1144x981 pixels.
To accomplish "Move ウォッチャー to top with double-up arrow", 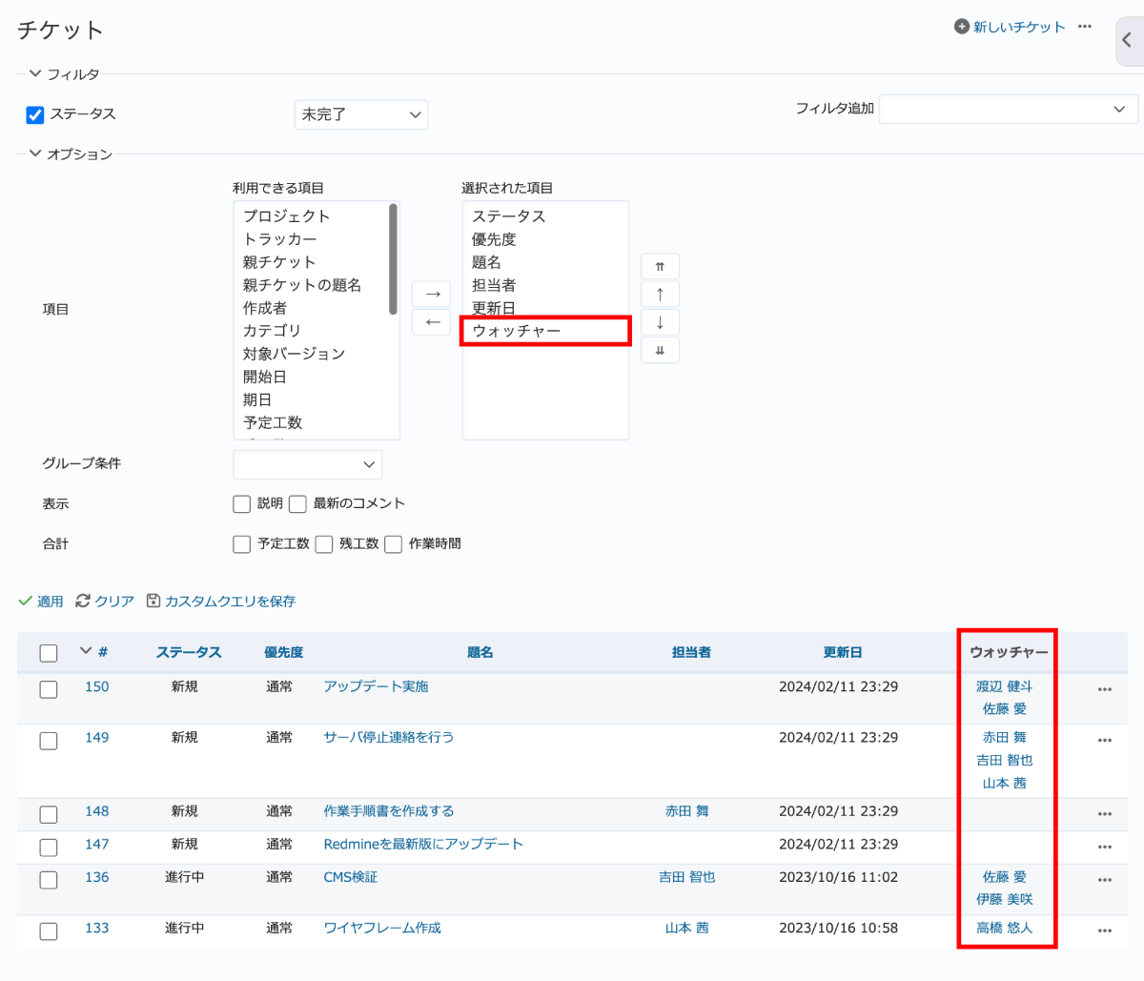I will [x=660, y=265].
